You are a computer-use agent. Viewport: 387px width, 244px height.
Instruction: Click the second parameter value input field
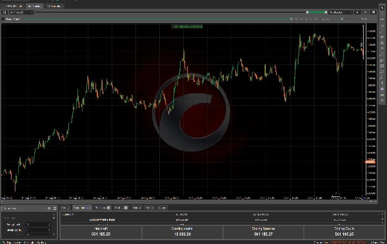pyautogui.click(x=38, y=230)
